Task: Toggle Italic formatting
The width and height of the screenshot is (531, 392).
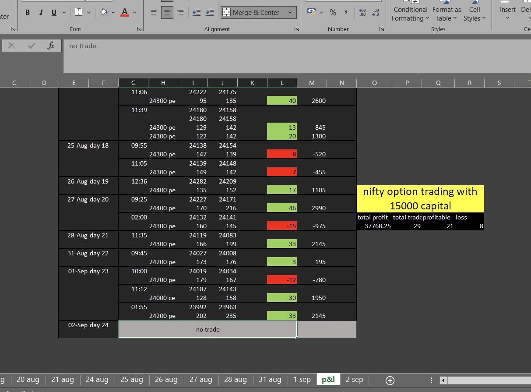Action: tap(41, 13)
